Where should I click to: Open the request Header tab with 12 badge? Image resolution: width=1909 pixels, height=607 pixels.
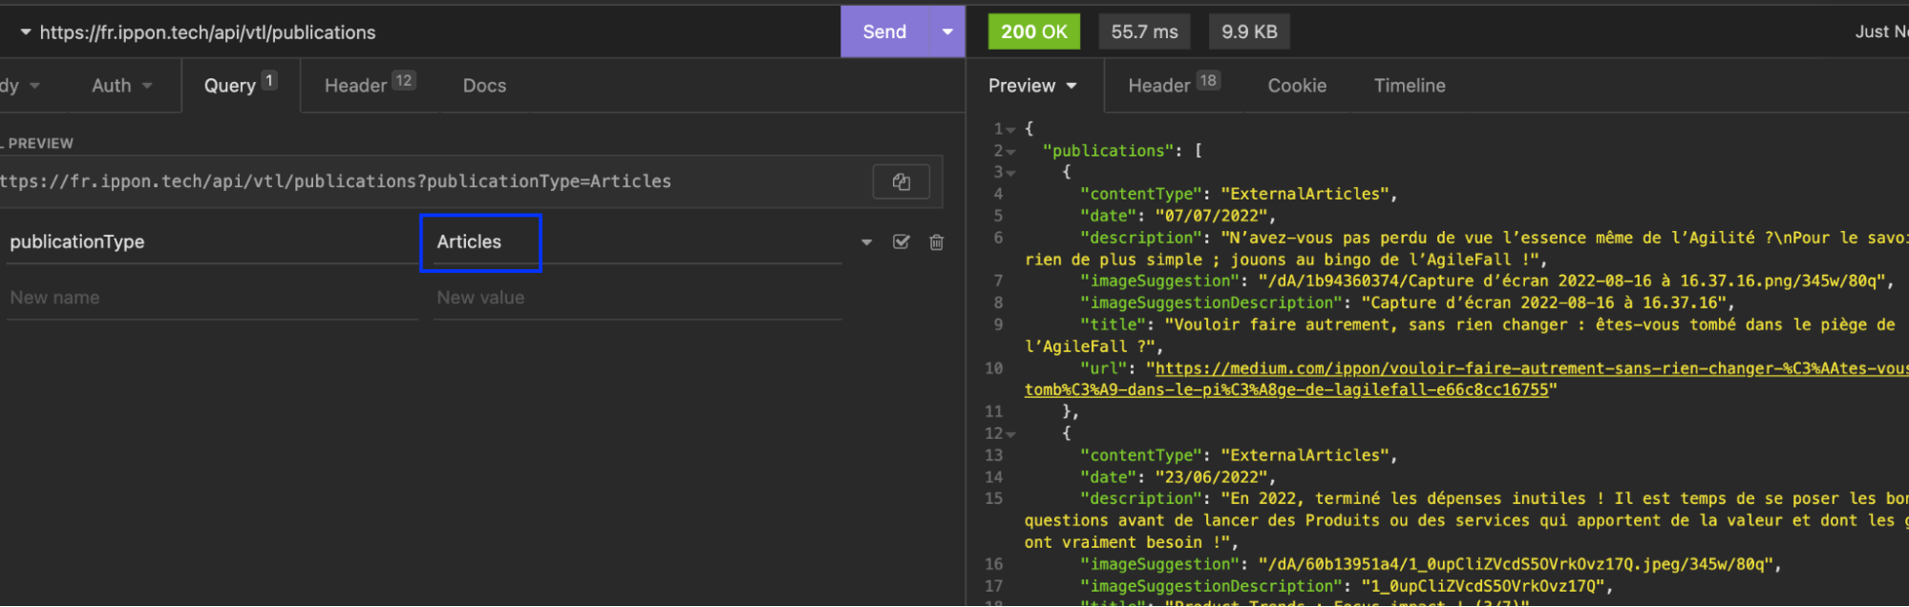[369, 86]
